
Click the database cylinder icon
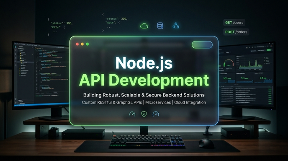pos(160,26)
